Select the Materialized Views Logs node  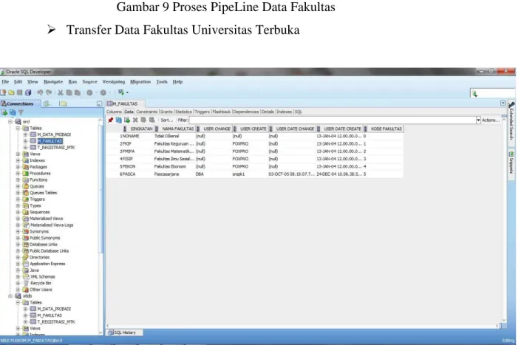click(x=52, y=225)
